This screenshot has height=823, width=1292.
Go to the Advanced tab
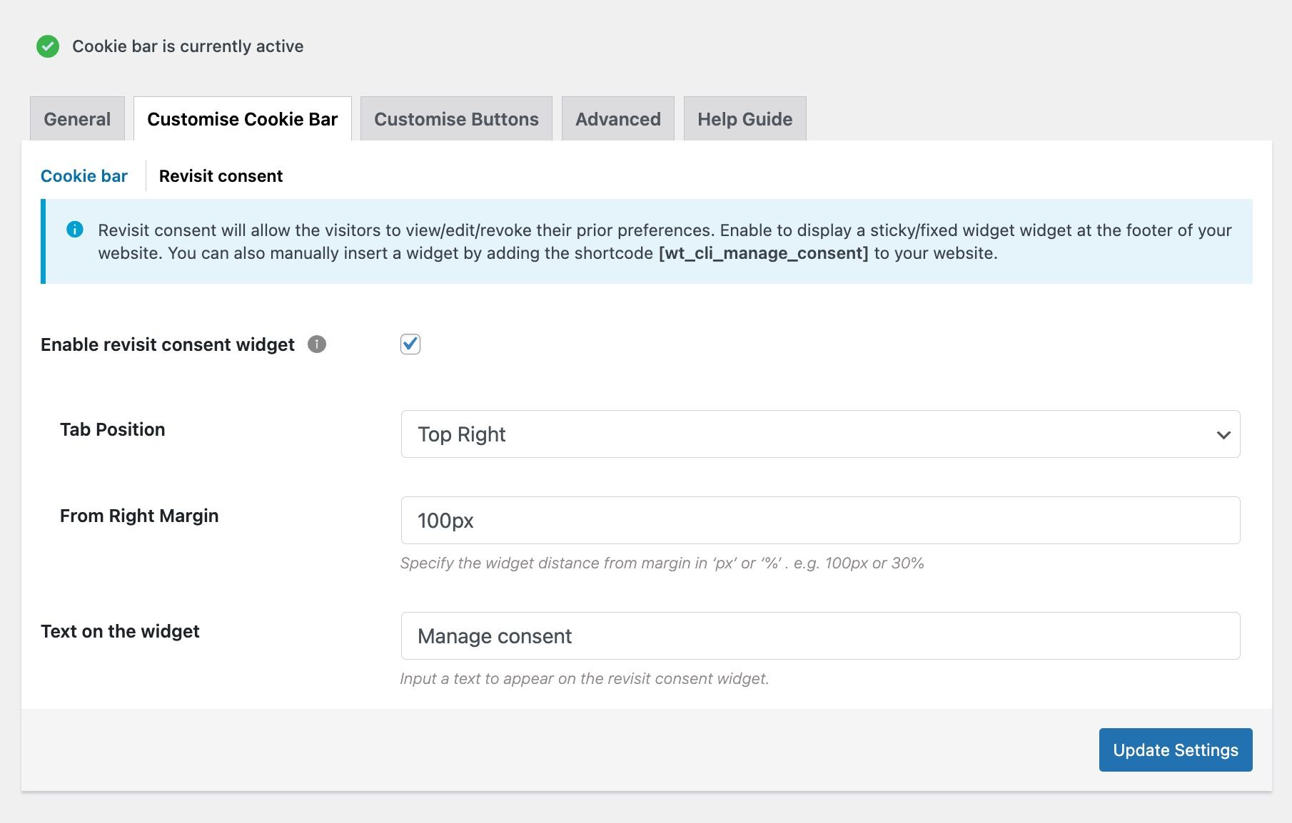pyautogui.click(x=618, y=119)
